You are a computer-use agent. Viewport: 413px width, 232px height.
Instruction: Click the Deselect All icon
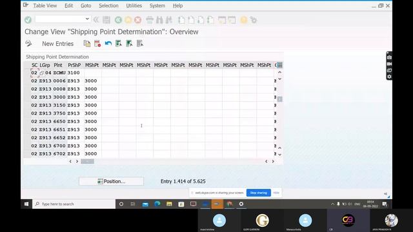(x=140, y=43)
